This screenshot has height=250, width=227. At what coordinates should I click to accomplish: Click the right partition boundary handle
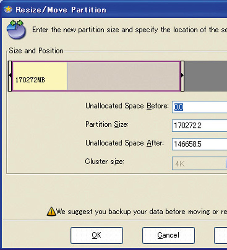(182, 76)
